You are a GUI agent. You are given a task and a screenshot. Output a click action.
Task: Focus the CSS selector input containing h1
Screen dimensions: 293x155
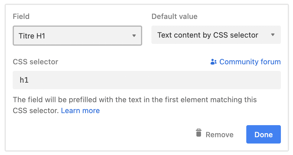point(147,80)
